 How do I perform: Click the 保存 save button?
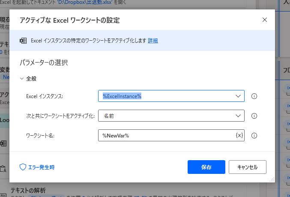pos(206,167)
